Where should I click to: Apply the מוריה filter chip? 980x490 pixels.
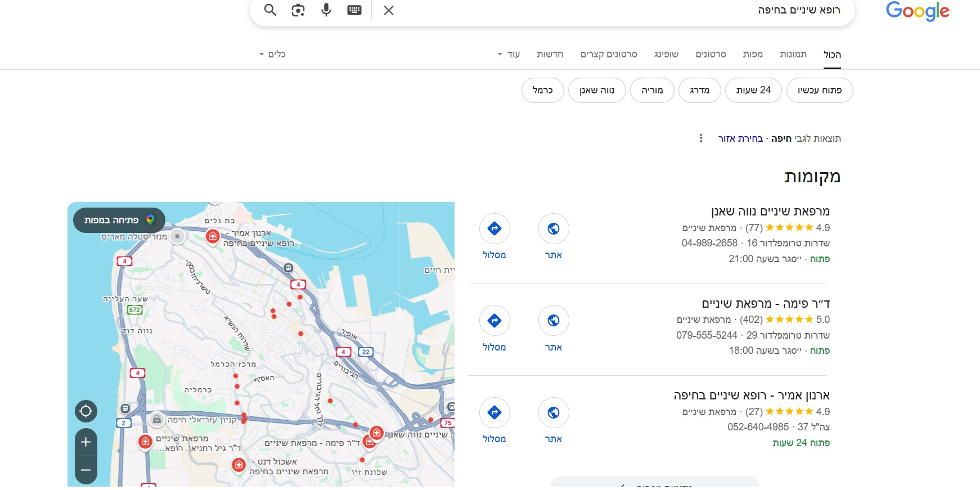[x=652, y=90]
